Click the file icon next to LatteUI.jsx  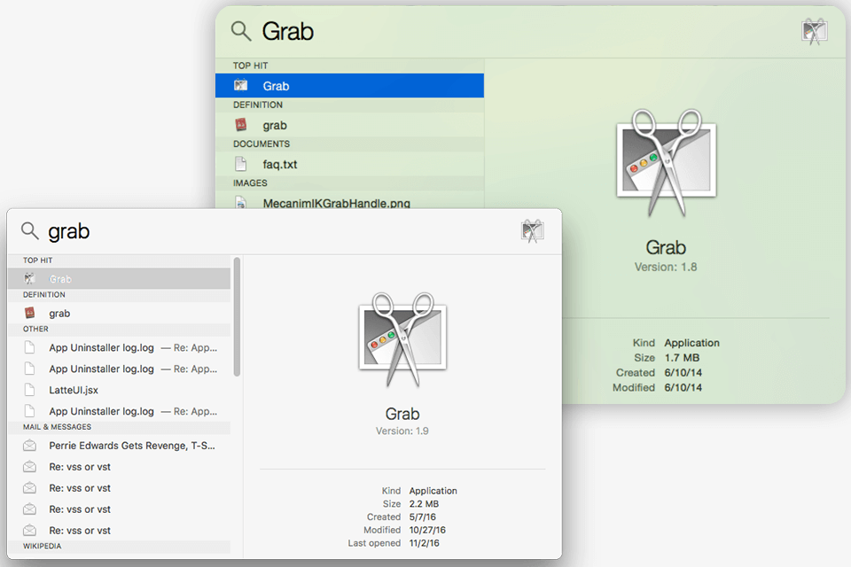coord(28,390)
